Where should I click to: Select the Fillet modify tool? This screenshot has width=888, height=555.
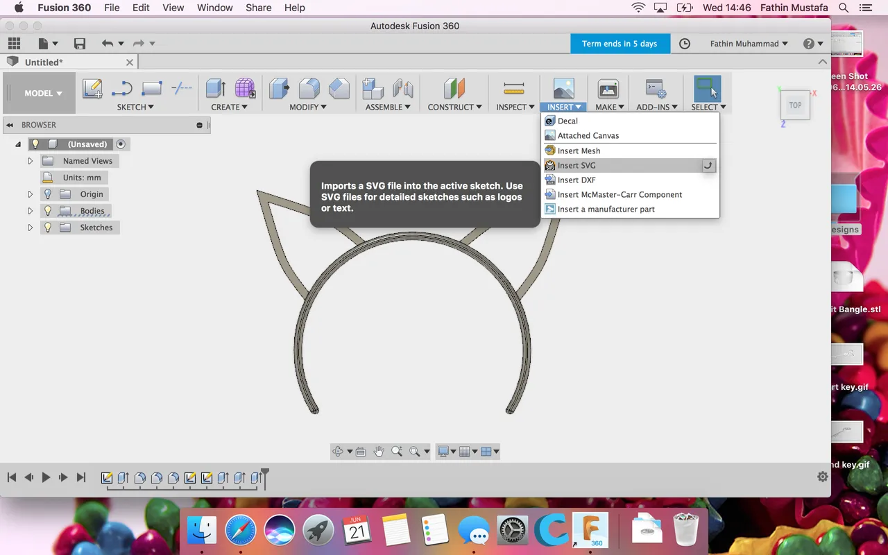(309, 89)
